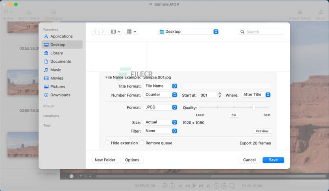
Task: Click the Save button
Action: coord(273,160)
